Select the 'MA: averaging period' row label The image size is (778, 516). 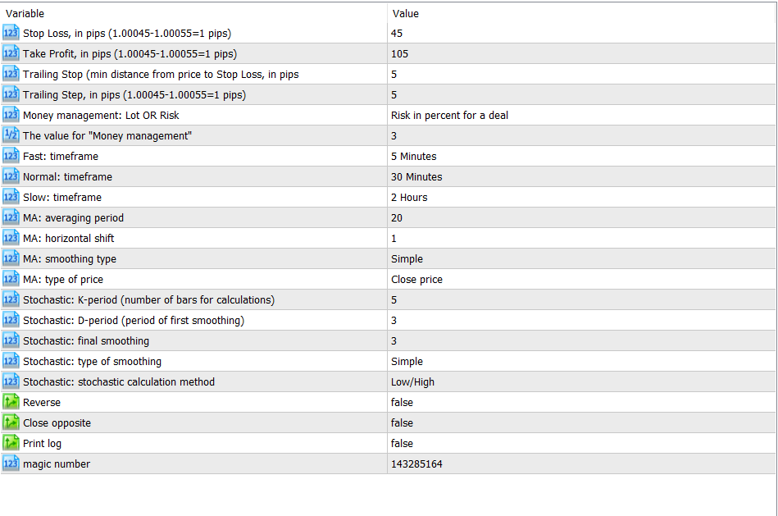pos(73,218)
